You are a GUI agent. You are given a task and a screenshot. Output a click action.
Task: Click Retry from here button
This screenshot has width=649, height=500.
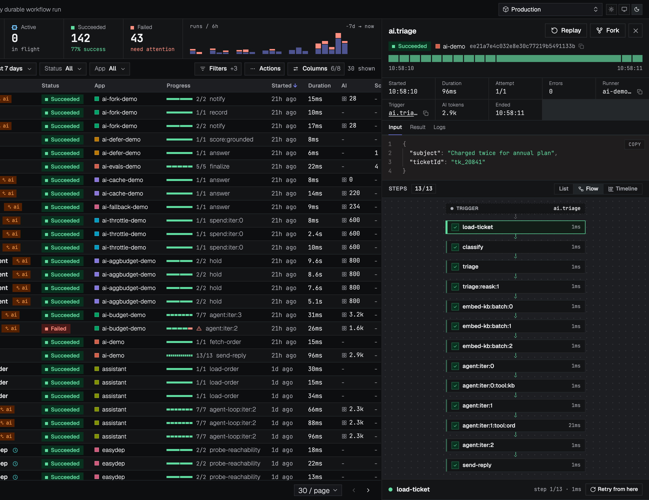[614, 489]
